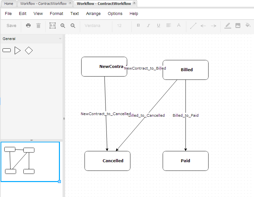Open the Arrange menu
The image size is (254, 197).
93,14
